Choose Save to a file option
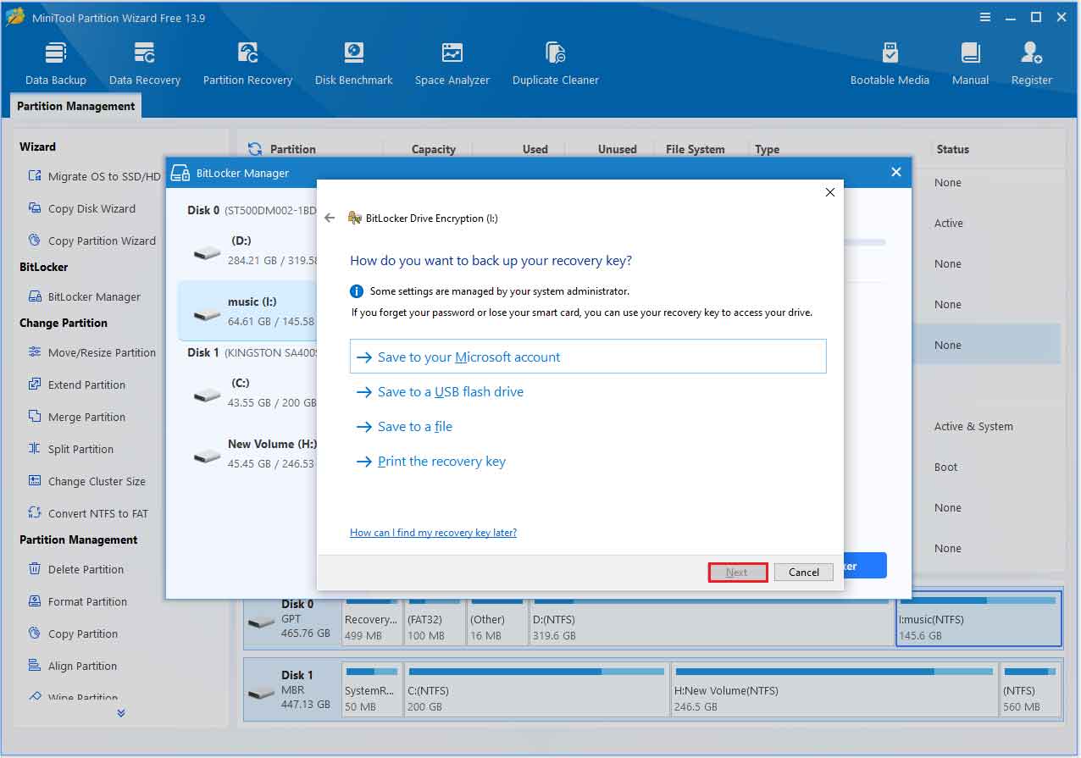This screenshot has width=1081, height=758. pos(404,427)
